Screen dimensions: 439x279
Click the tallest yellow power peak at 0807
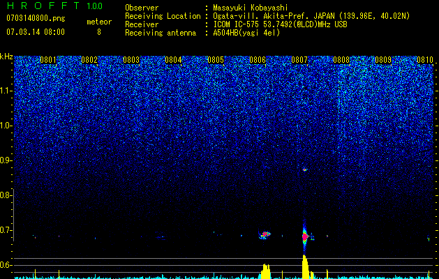[x=305, y=266]
